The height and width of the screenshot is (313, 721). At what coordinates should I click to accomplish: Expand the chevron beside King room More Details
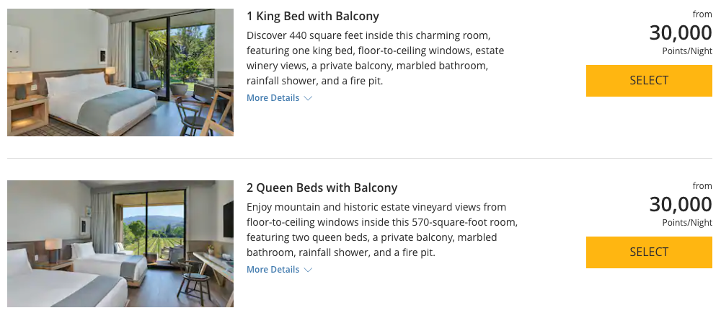[x=309, y=98]
